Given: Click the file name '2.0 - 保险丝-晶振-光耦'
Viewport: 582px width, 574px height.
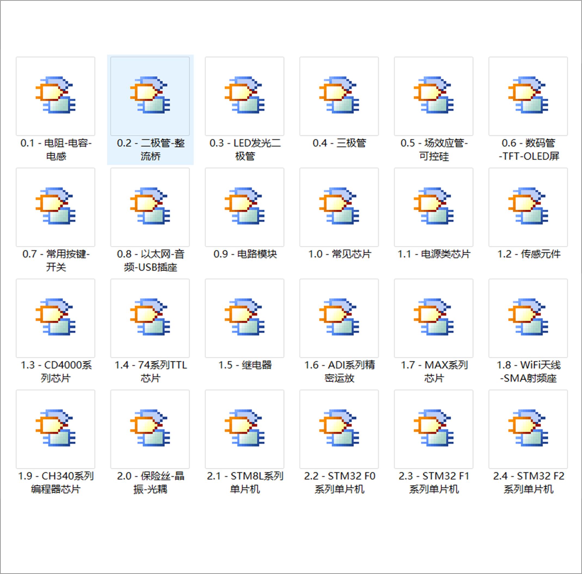Looking at the screenshot, I should click(x=151, y=482).
